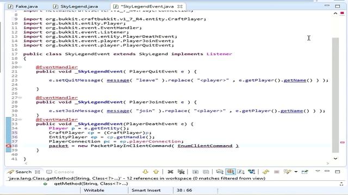Group search results by type
The width and height of the screenshot is (348, 195).
pyautogui.click(x=251, y=172)
